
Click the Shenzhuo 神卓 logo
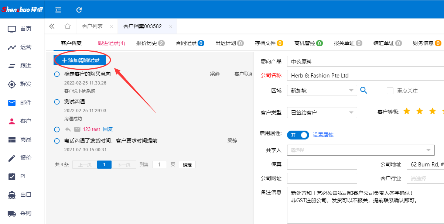click(x=22, y=10)
